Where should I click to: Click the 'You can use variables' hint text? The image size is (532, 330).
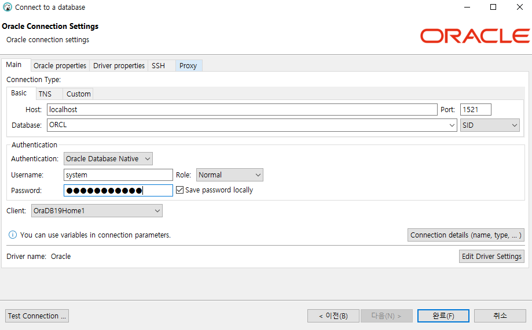click(x=96, y=235)
